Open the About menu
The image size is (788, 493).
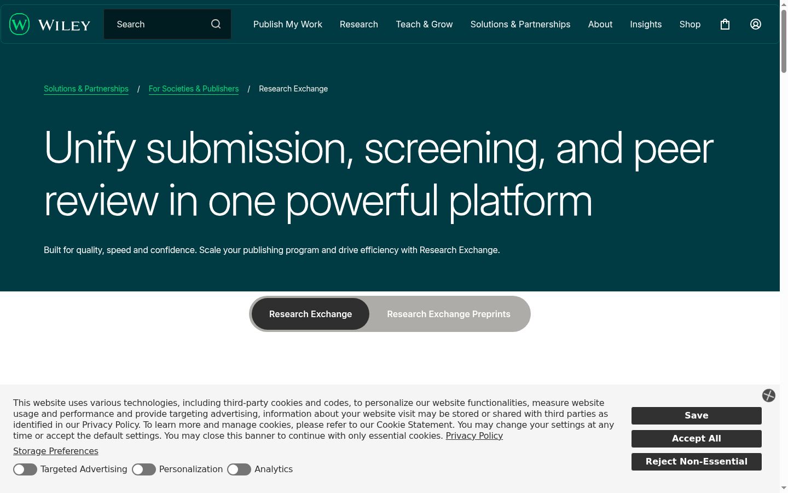(x=600, y=24)
